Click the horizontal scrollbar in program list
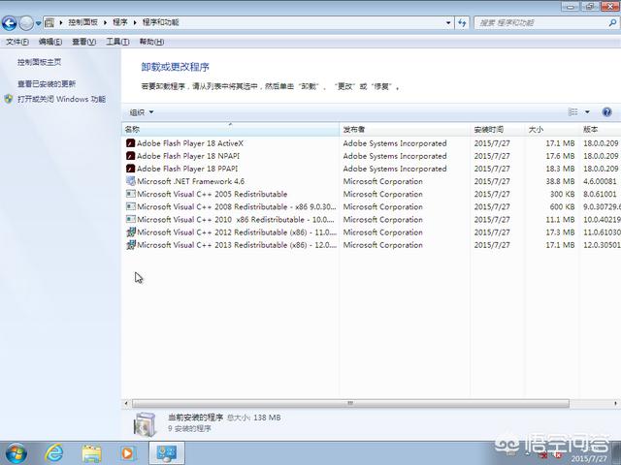Screen dimensions: 621x465 point(349,403)
